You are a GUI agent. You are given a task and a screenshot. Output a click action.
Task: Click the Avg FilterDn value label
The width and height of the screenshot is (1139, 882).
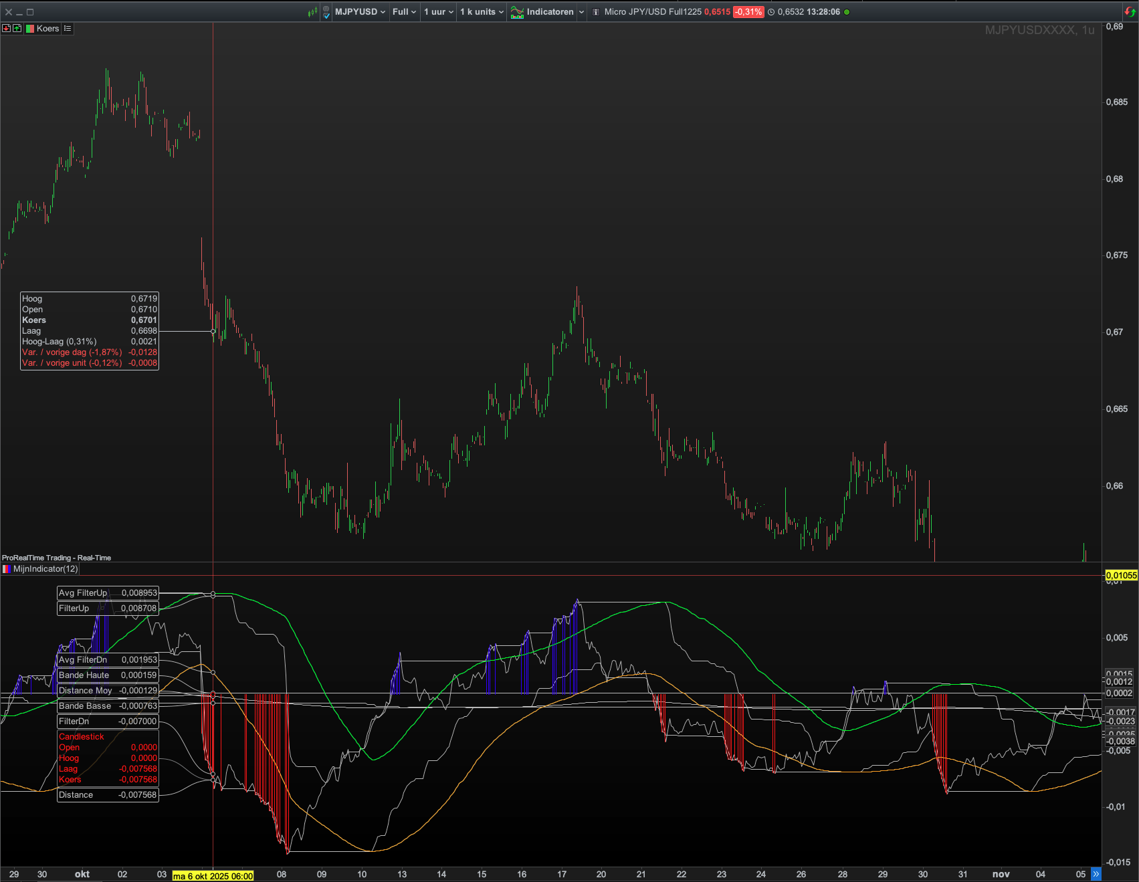108,660
